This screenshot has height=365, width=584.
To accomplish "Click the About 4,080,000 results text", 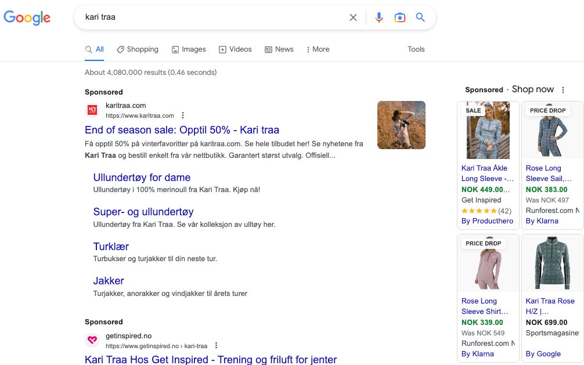I will (x=150, y=73).
